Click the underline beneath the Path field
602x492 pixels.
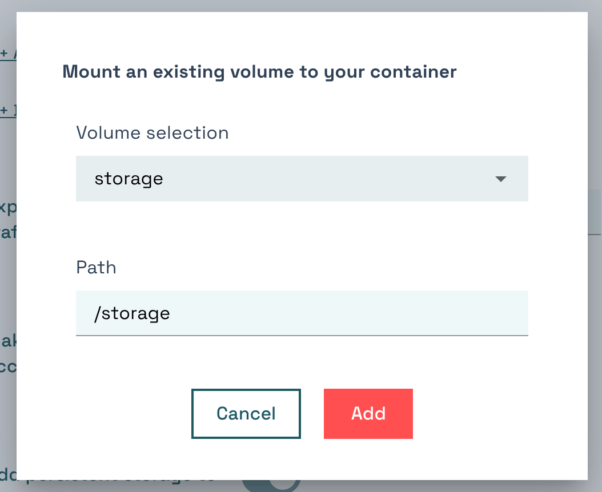click(x=302, y=335)
